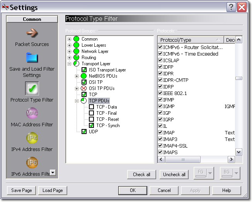Uncheck OSI TP checkbox
Image resolution: width=252 pixels, height=202 pixels.
click(84, 82)
